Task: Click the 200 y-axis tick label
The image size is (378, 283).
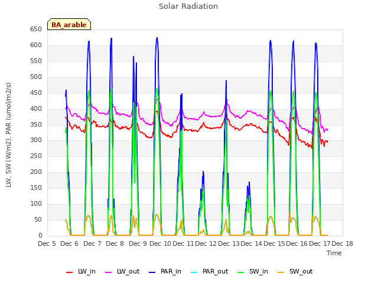Action: (36, 172)
